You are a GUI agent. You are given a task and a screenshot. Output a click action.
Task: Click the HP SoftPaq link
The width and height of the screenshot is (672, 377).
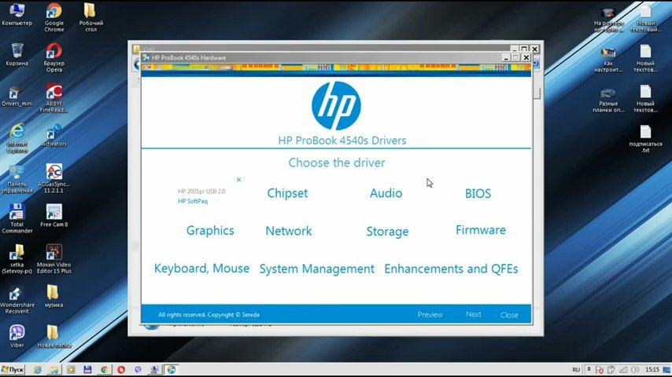(x=193, y=201)
